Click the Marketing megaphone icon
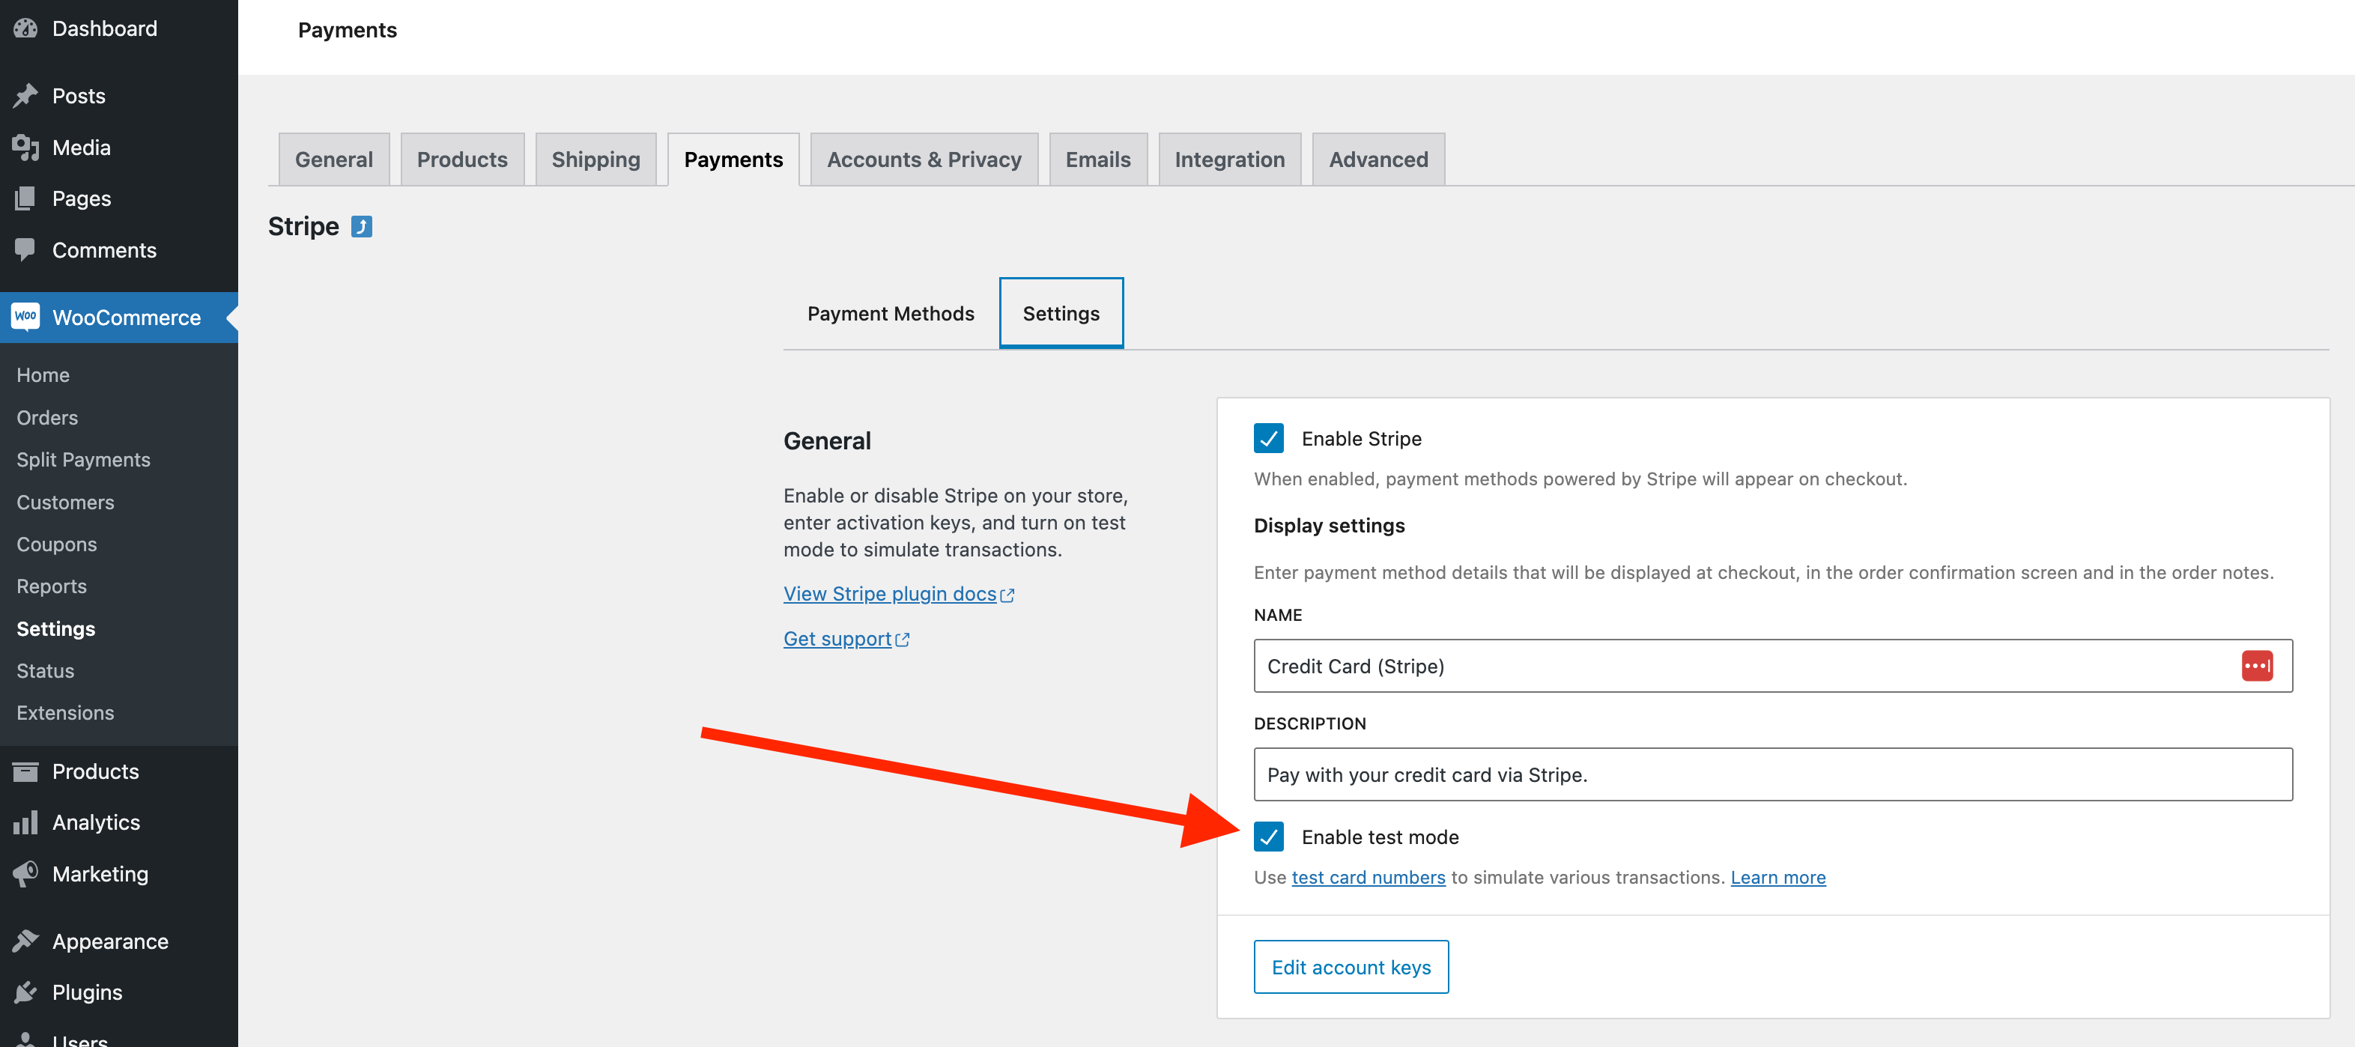This screenshot has height=1047, width=2355. (25, 873)
